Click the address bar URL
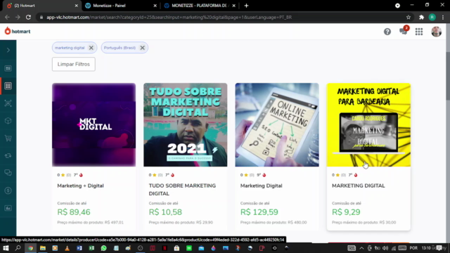Screen dimensions: 450x253 click(x=169, y=17)
